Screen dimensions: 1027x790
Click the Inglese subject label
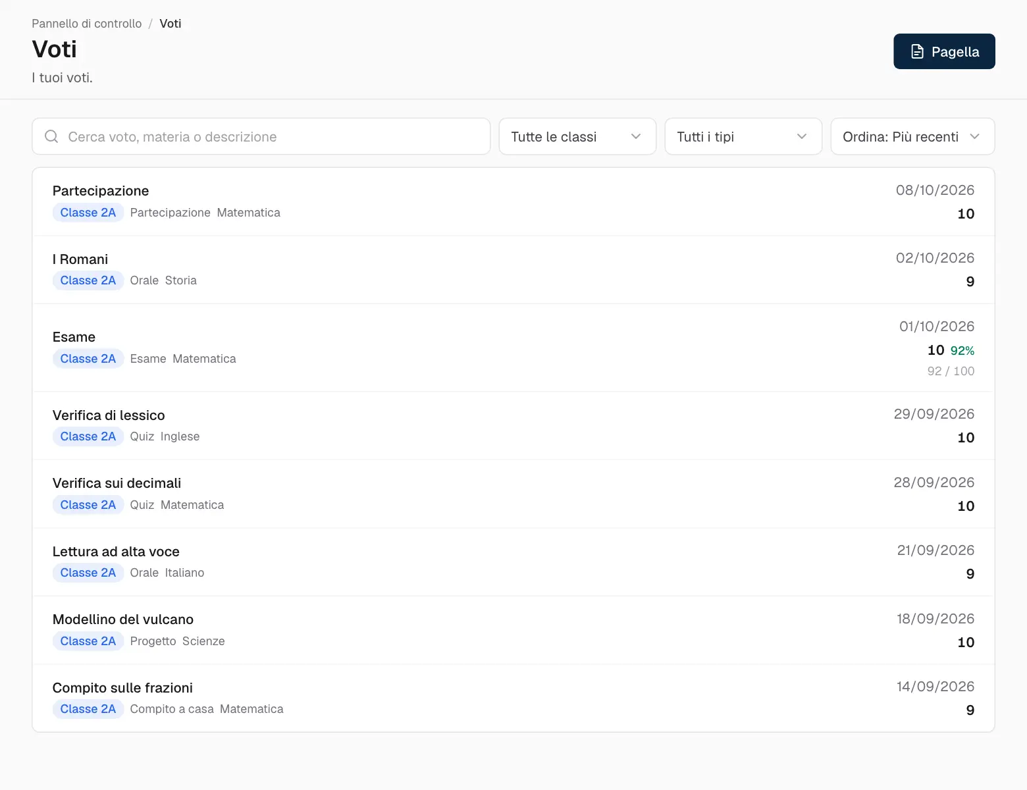point(180,436)
